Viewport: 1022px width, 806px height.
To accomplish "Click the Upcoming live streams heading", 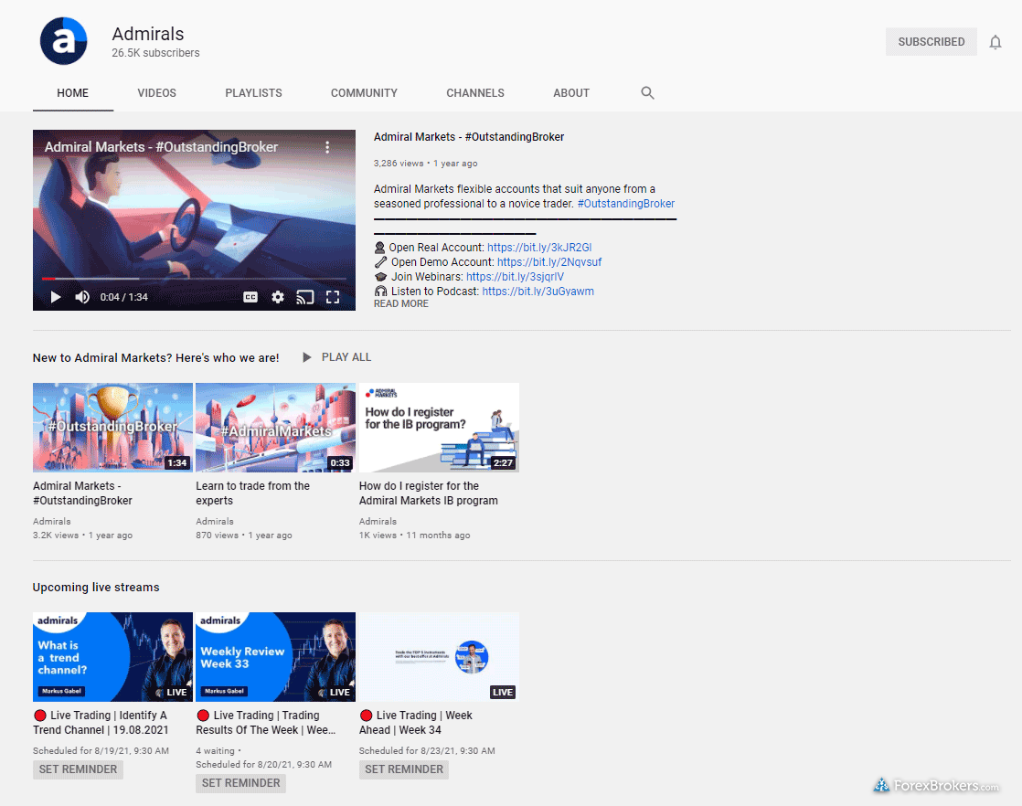I will [x=96, y=587].
